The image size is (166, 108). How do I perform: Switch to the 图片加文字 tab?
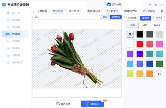coord(130,11)
